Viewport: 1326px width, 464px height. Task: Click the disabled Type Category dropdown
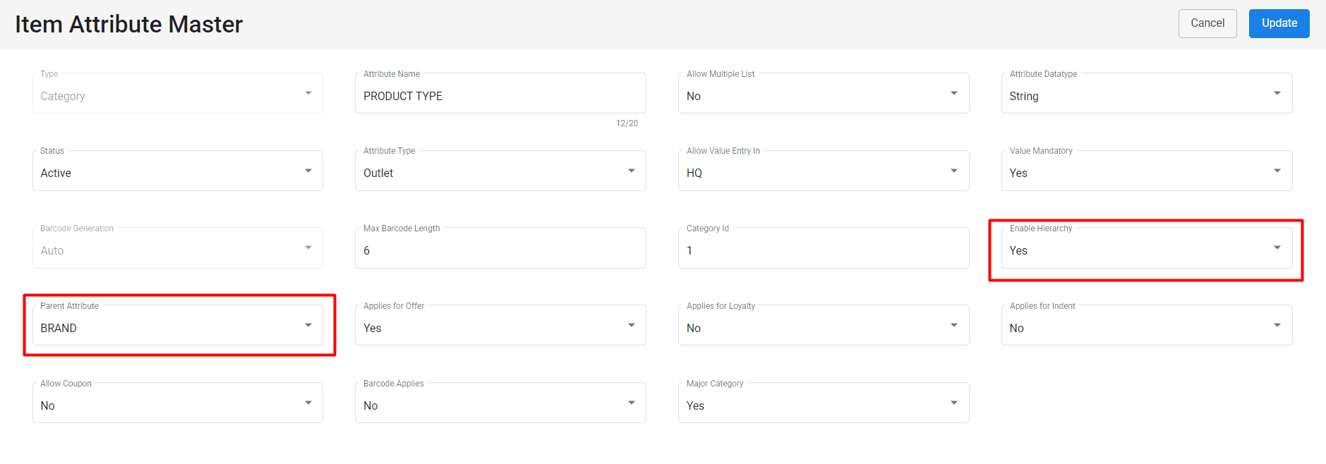[177, 94]
